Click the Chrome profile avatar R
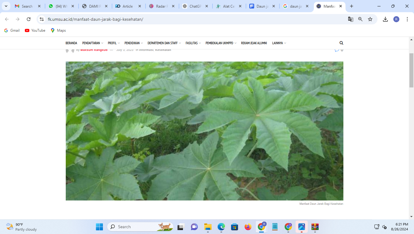414x234 pixels. click(396, 19)
